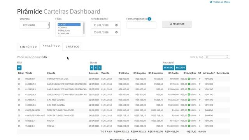Click green plus icon in 03905/04 RAPEL row

pos(189,110)
